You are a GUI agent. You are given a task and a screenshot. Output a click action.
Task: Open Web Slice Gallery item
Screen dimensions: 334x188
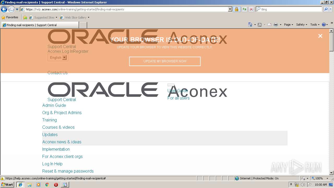75,17
